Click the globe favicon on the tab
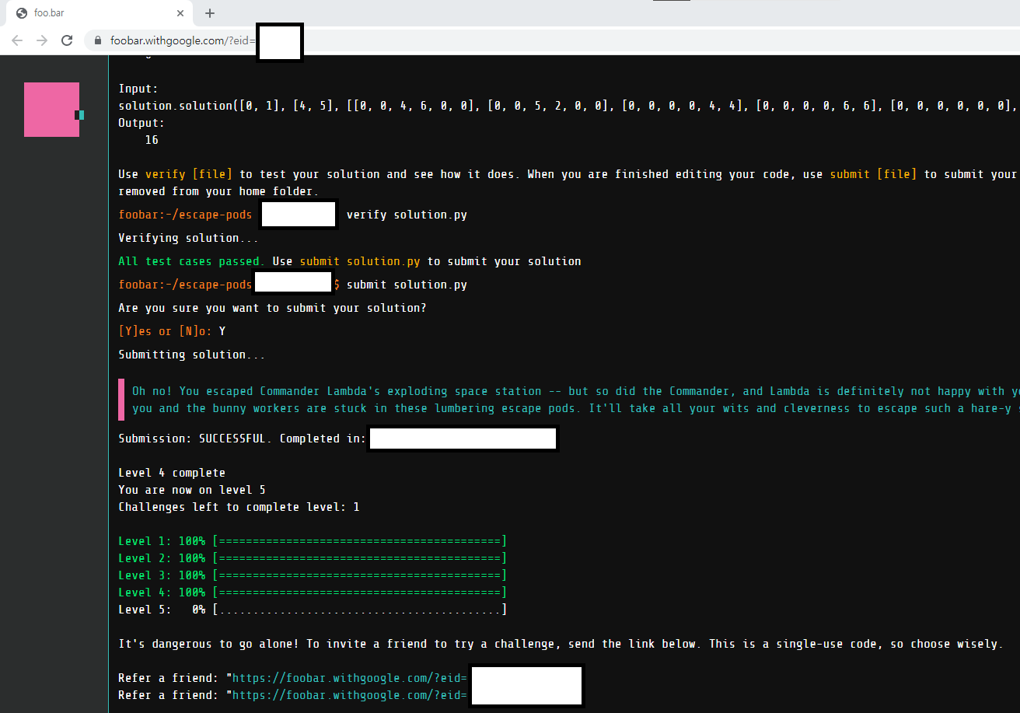The image size is (1020, 713). tap(22, 13)
